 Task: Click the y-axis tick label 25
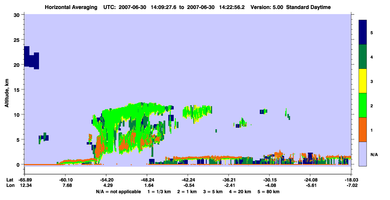pos(17,40)
